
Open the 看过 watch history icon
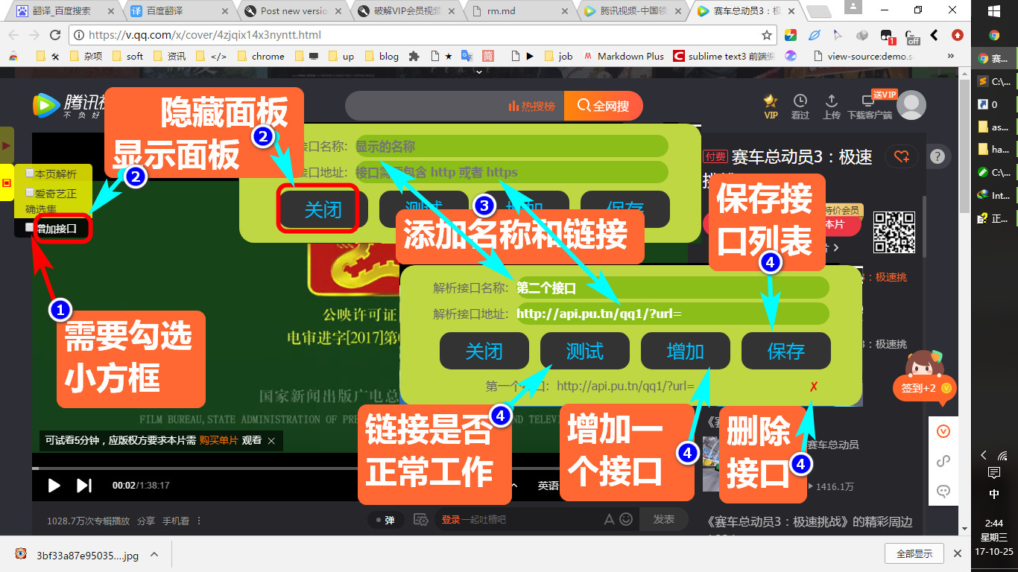pos(800,106)
